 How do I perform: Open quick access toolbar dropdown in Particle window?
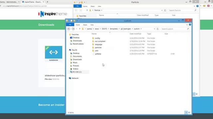[x=85, y=2]
